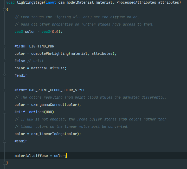Click the czm_gammaCorrect function name
This screenshot has height=169, width=187.
pos(48,105)
